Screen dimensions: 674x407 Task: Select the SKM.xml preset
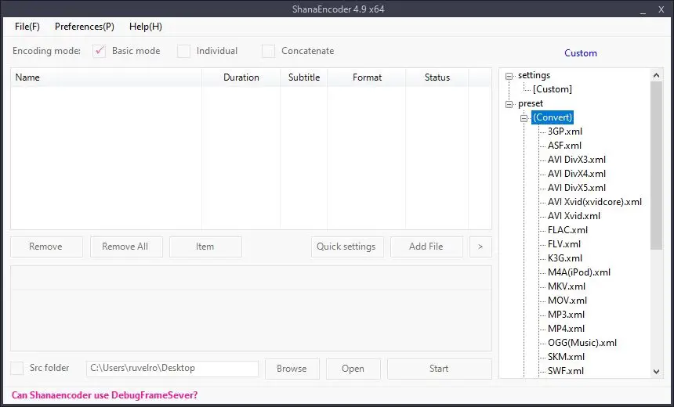pos(566,357)
